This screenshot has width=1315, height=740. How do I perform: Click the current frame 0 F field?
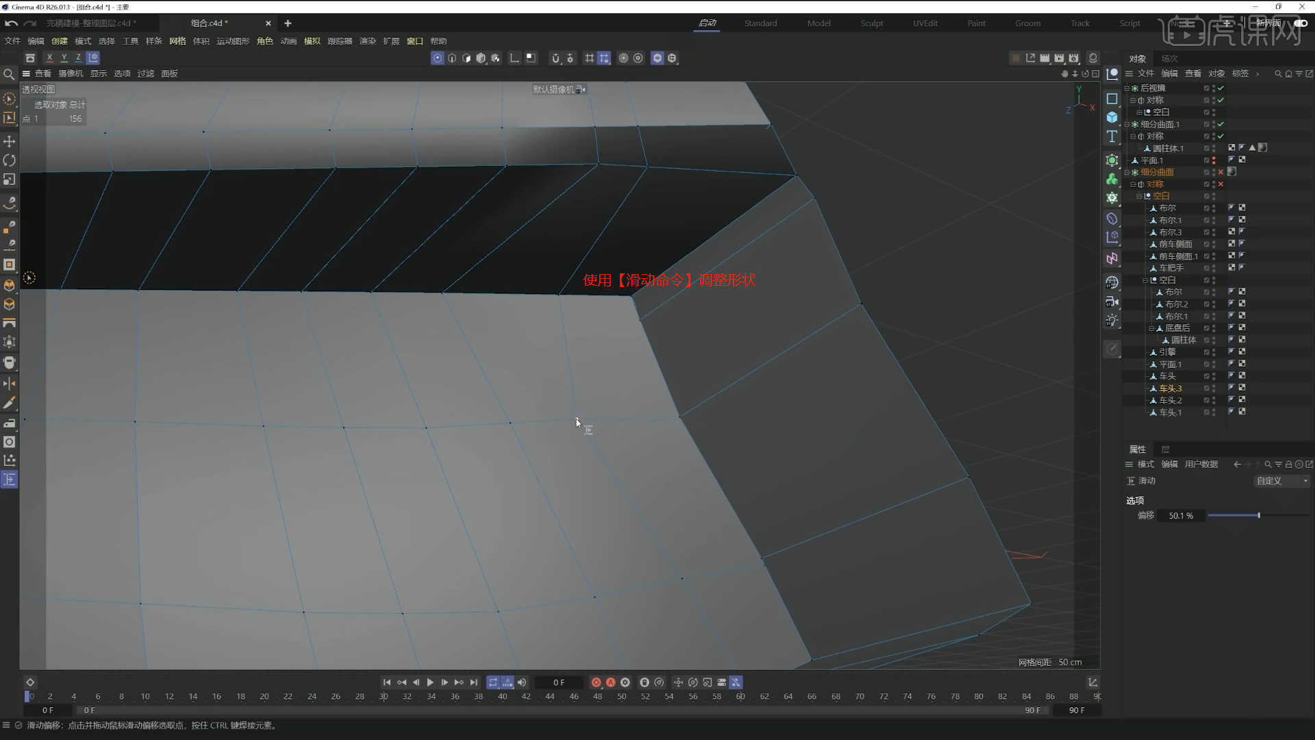tap(559, 682)
